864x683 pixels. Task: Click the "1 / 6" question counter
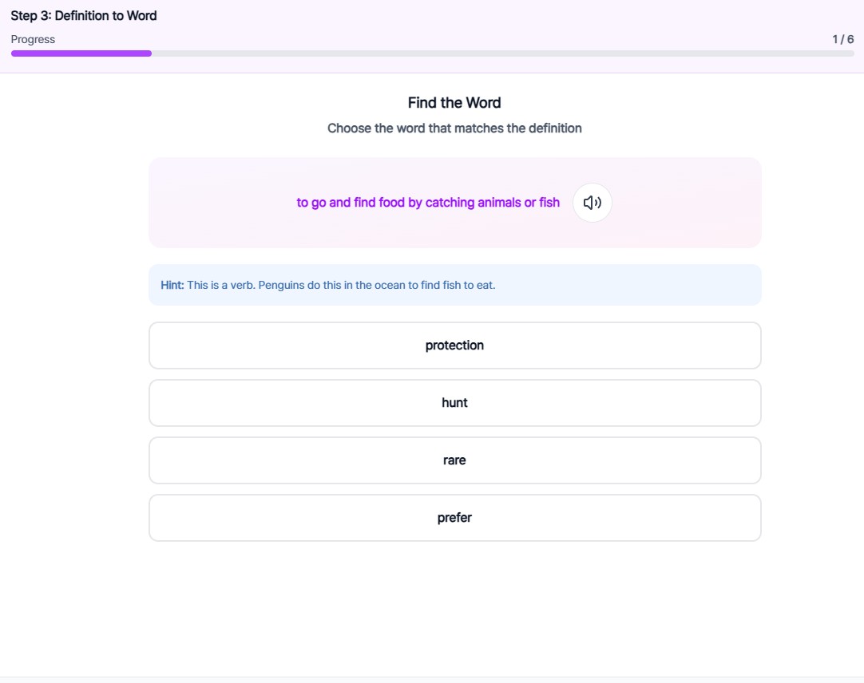coord(842,39)
